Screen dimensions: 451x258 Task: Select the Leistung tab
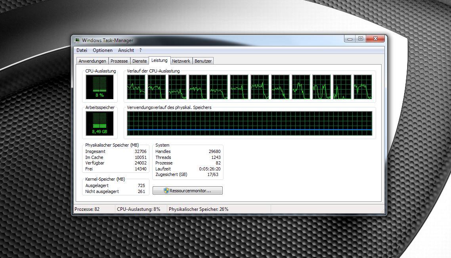pyautogui.click(x=159, y=60)
